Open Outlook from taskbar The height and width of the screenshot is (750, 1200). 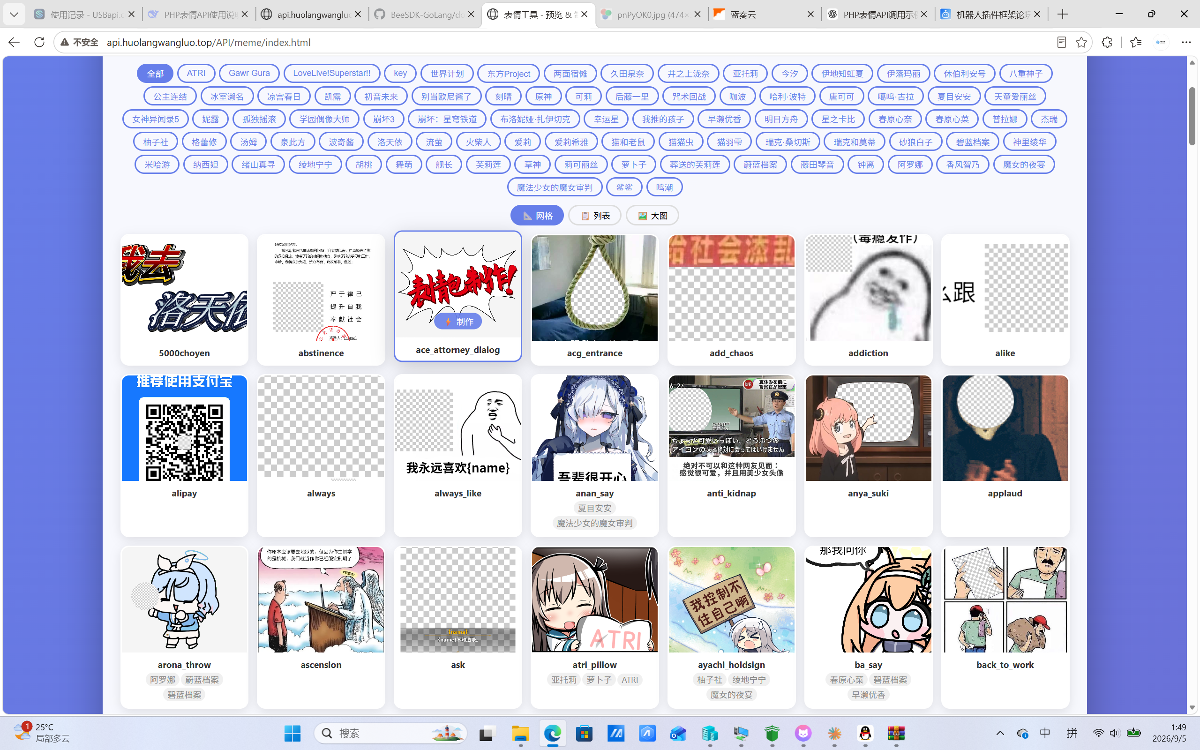[678, 733]
